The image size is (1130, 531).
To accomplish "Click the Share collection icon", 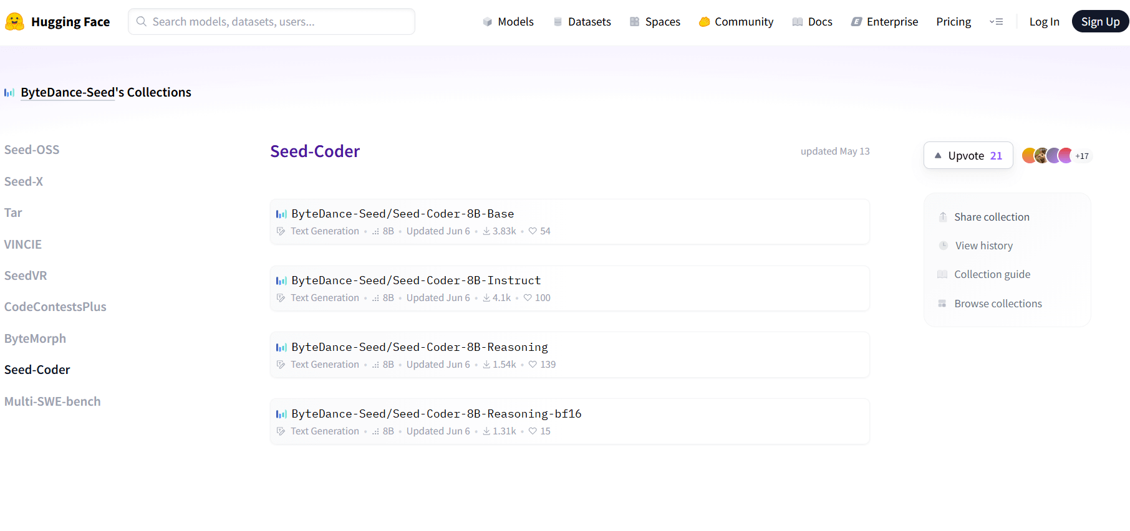I will [x=943, y=217].
